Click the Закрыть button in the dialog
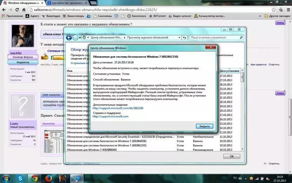Screen dimensions: 292x183 (x=204, y=126)
